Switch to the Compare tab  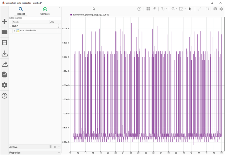pyautogui.click(x=45, y=11)
